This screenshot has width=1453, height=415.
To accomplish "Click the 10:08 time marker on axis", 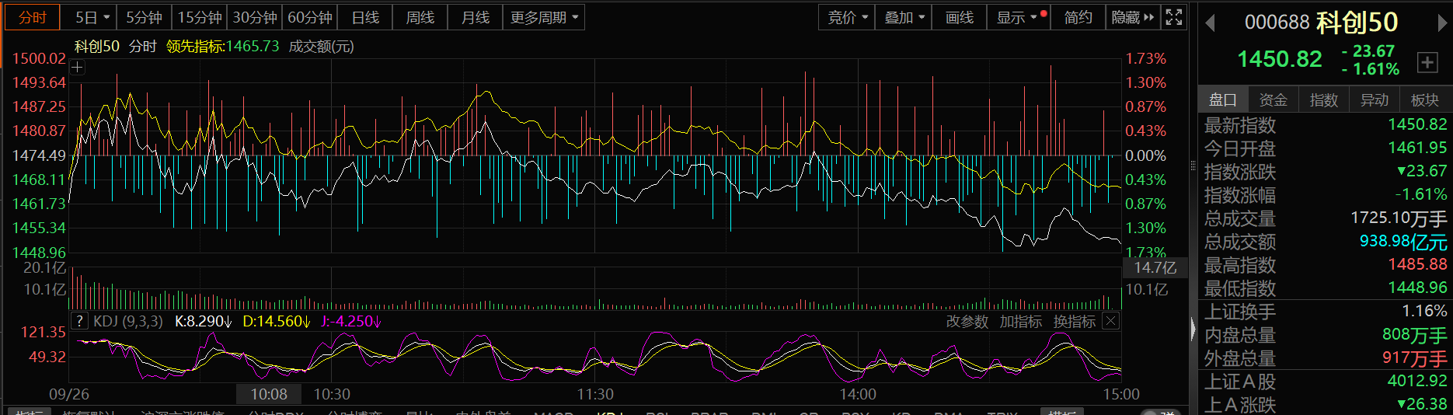I will click(x=268, y=394).
